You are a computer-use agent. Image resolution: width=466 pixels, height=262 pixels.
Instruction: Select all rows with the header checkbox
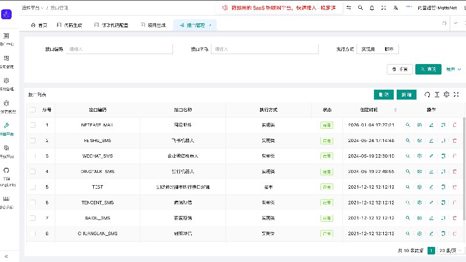(33, 110)
